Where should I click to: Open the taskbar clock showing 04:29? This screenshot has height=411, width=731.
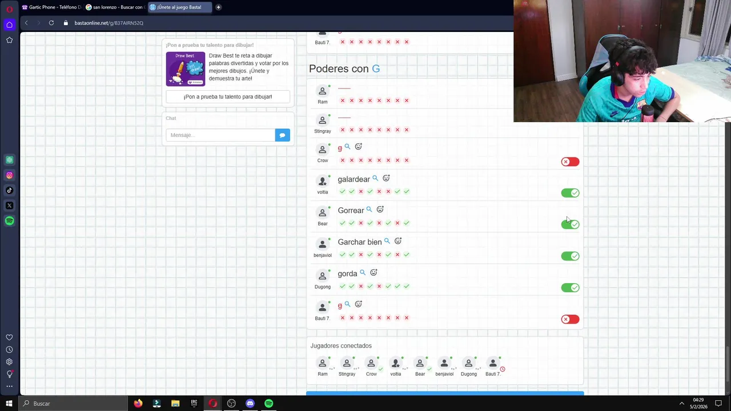point(698,404)
